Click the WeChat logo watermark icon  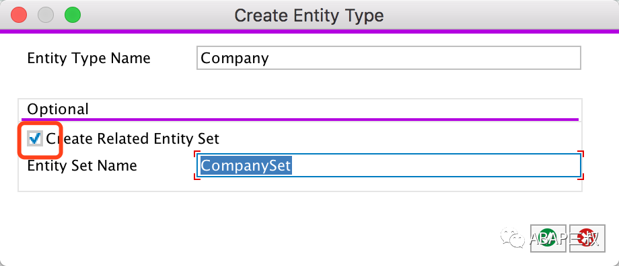513,238
